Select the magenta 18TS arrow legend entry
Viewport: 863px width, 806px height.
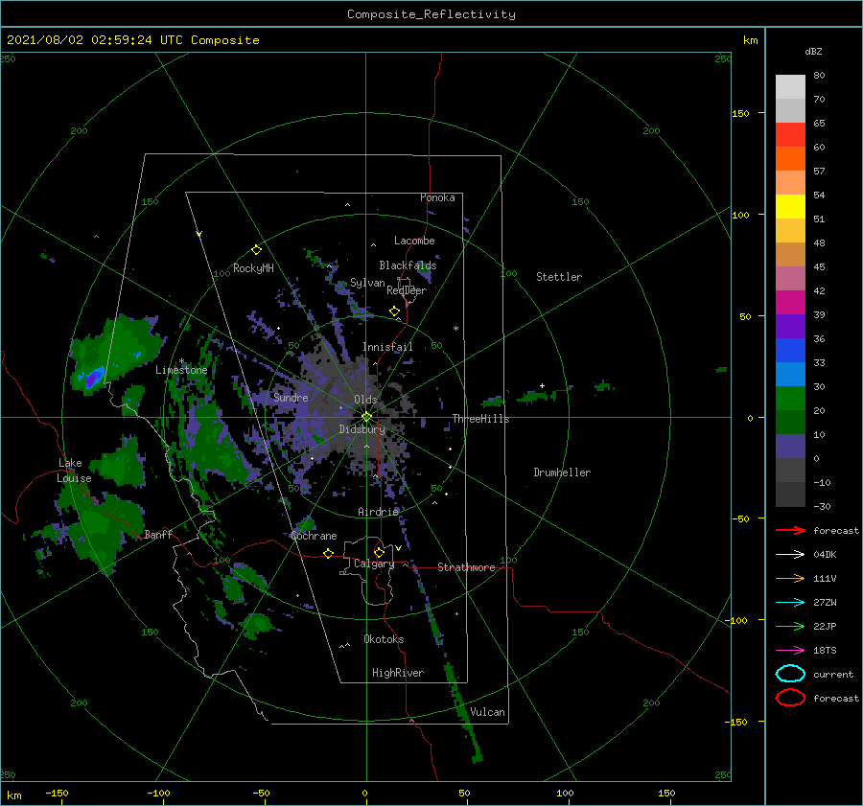[790, 651]
